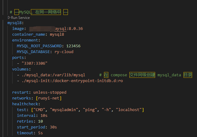Screen dimensions: 197x137
Task: Click the unless-stopped value
Action: click(50, 92)
